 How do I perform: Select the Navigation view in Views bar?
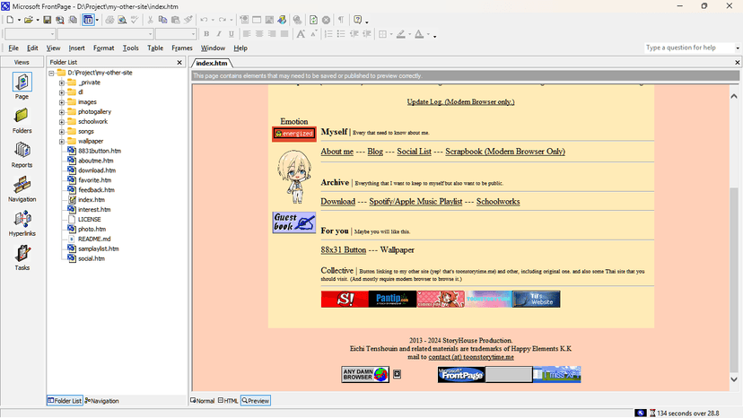22,187
